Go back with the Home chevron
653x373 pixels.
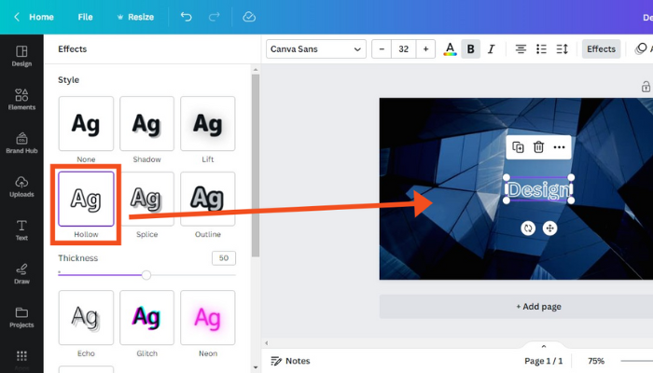[x=17, y=17]
